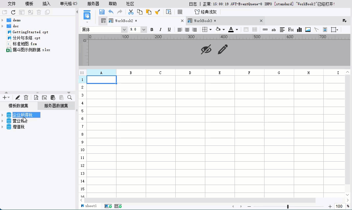Undo the last action
This screenshot has height=210, width=352.
pos(111,12)
